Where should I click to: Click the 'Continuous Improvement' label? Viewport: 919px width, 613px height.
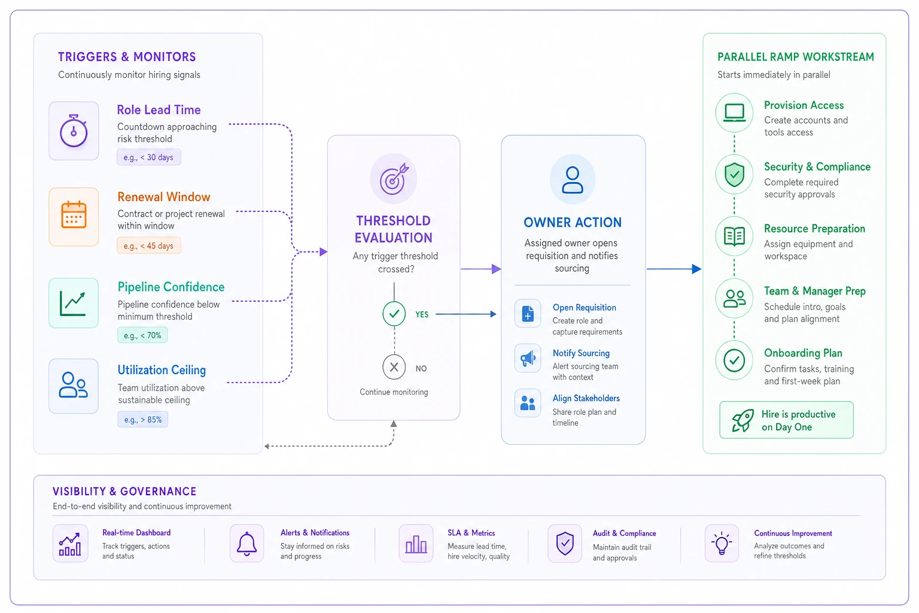pos(793,533)
